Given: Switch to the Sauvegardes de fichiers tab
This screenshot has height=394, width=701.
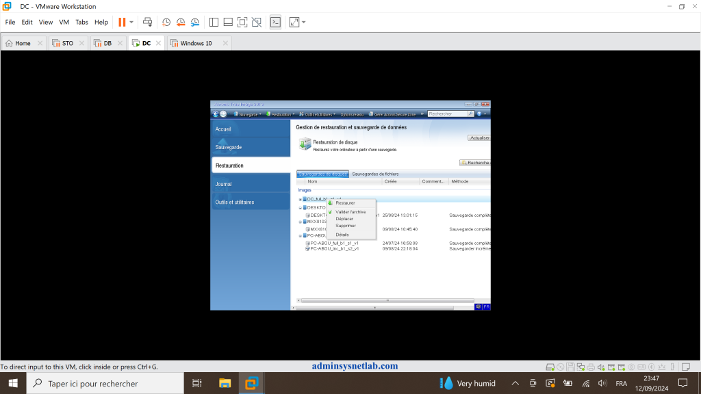Looking at the screenshot, I should click(x=375, y=174).
